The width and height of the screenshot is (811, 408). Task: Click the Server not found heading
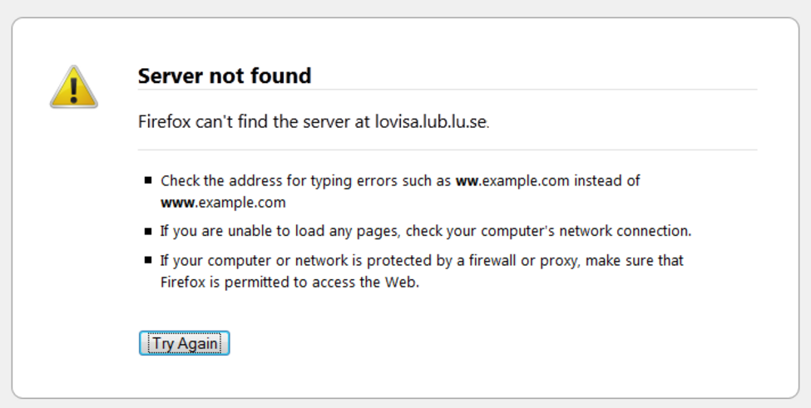click(x=225, y=76)
